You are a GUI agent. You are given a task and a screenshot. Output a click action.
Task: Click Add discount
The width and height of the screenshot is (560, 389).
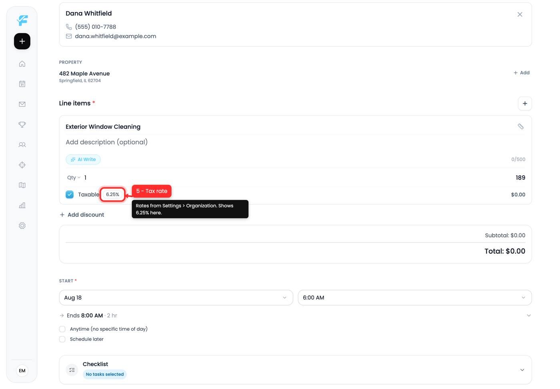coord(82,215)
